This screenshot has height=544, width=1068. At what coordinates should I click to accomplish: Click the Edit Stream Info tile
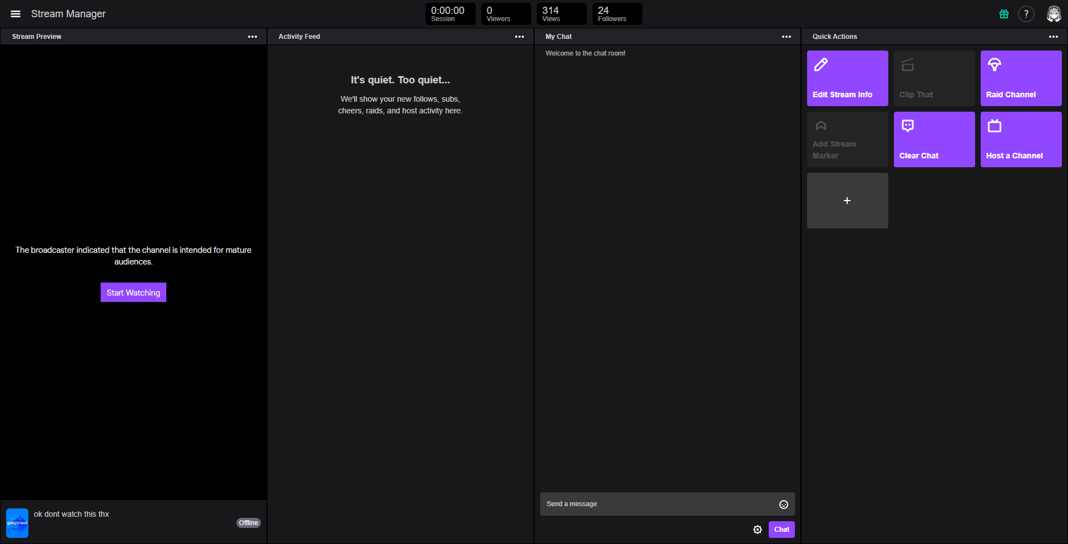(x=847, y=78)
